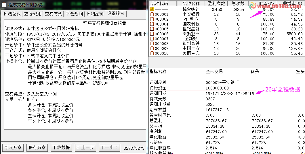305x154 pixels.
Task: Select the 神州高铁 stock name
Action: (x=191, y=43)
